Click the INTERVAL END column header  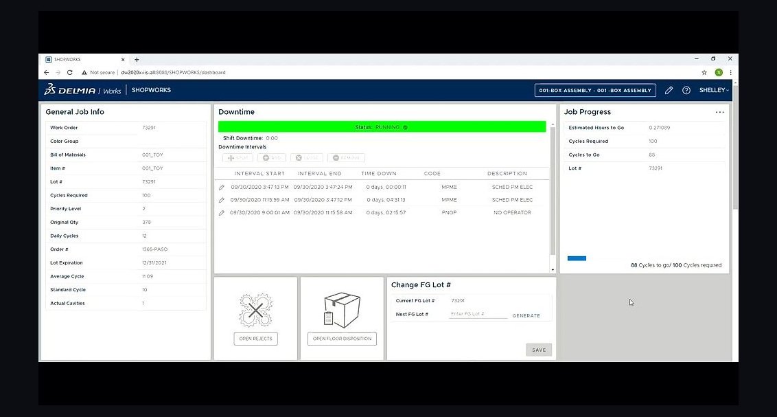coord(320,174)
